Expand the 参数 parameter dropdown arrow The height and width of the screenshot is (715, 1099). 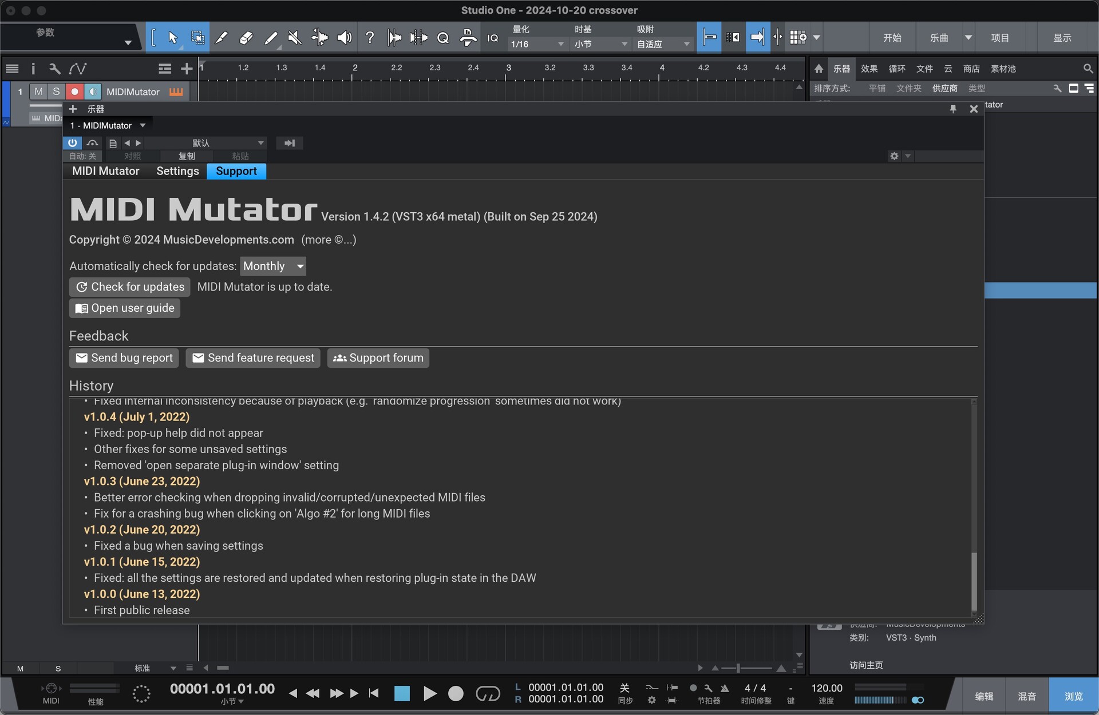(x=128, y=43)
